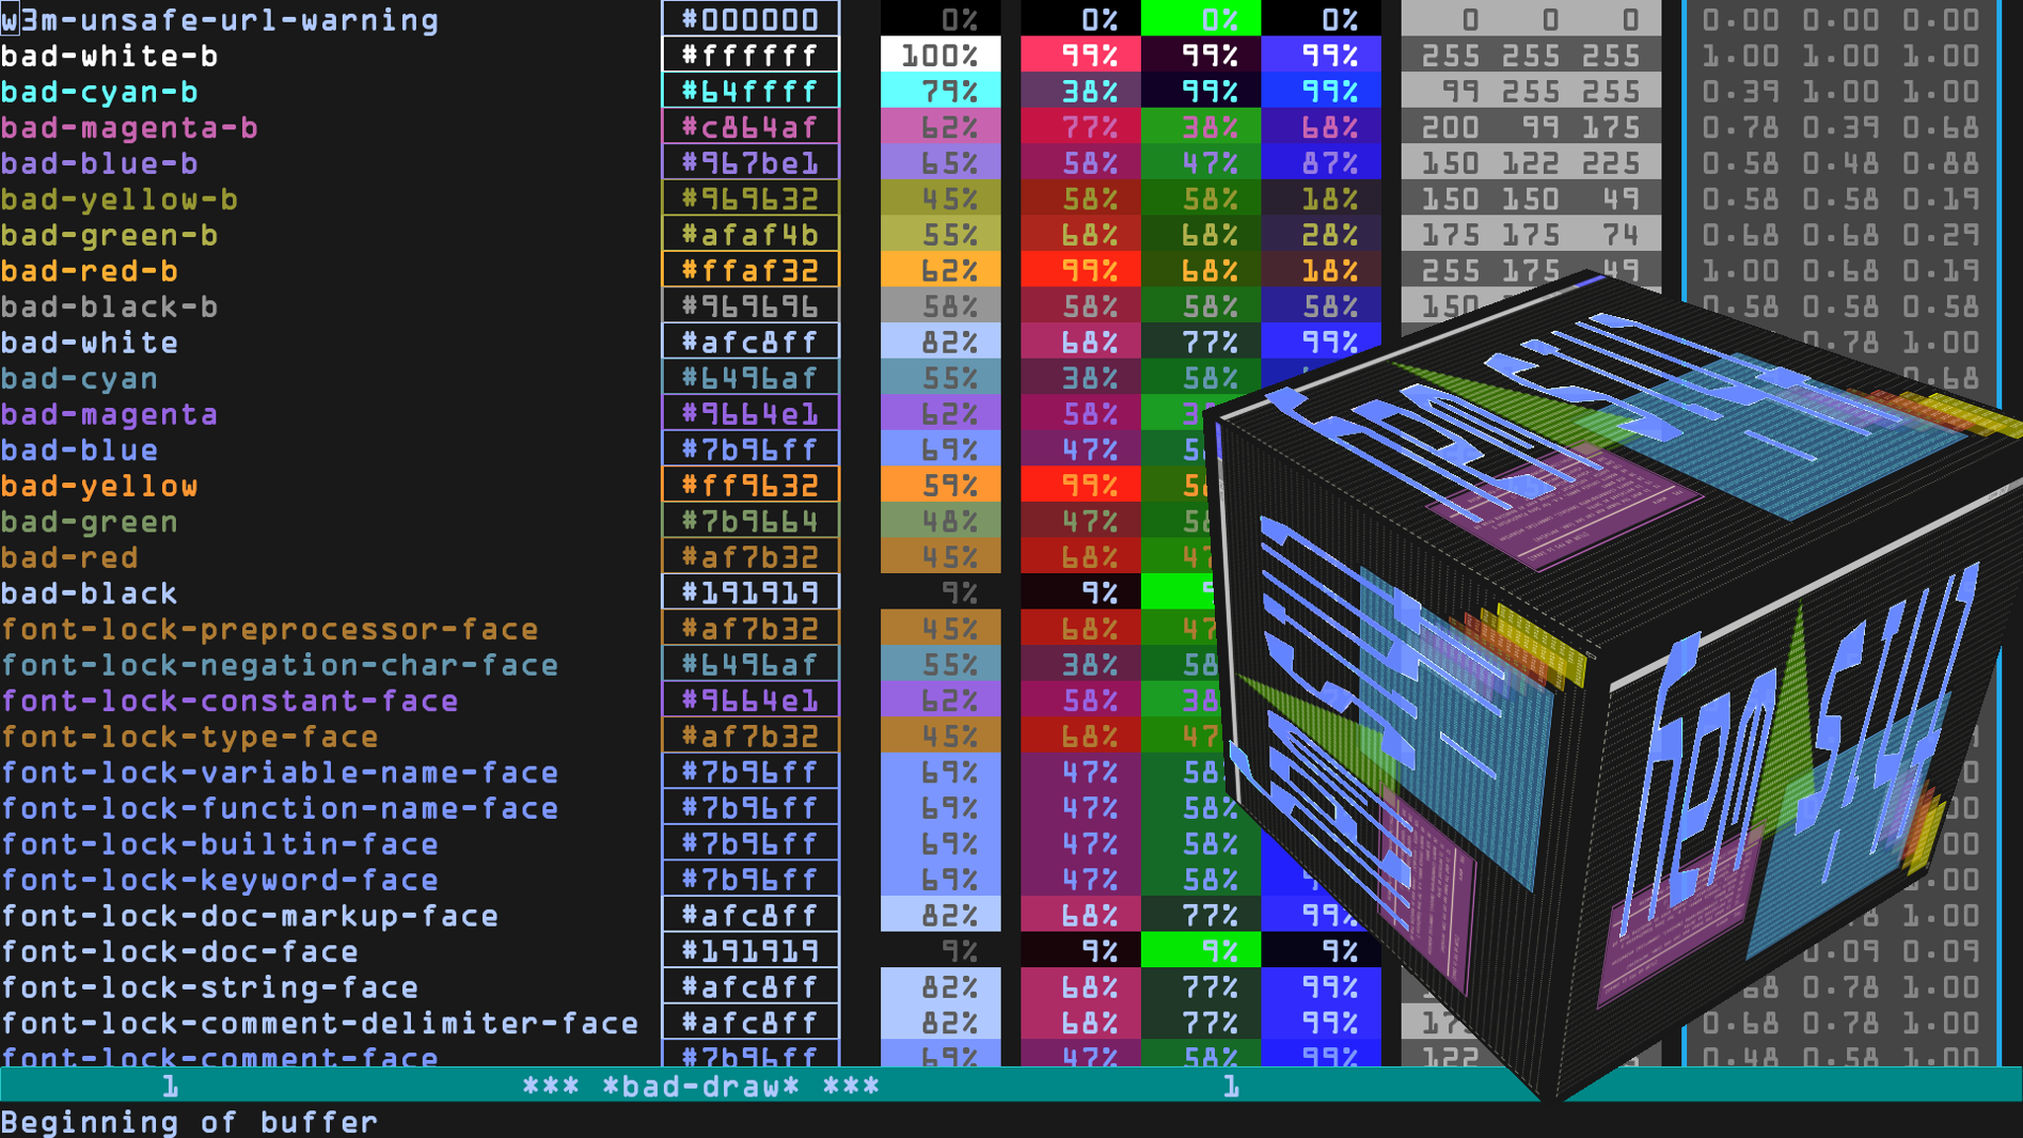
Task: Click the red 99% cell of bad-yellow
Action: pyautogui.click(x=1080, y=486)
